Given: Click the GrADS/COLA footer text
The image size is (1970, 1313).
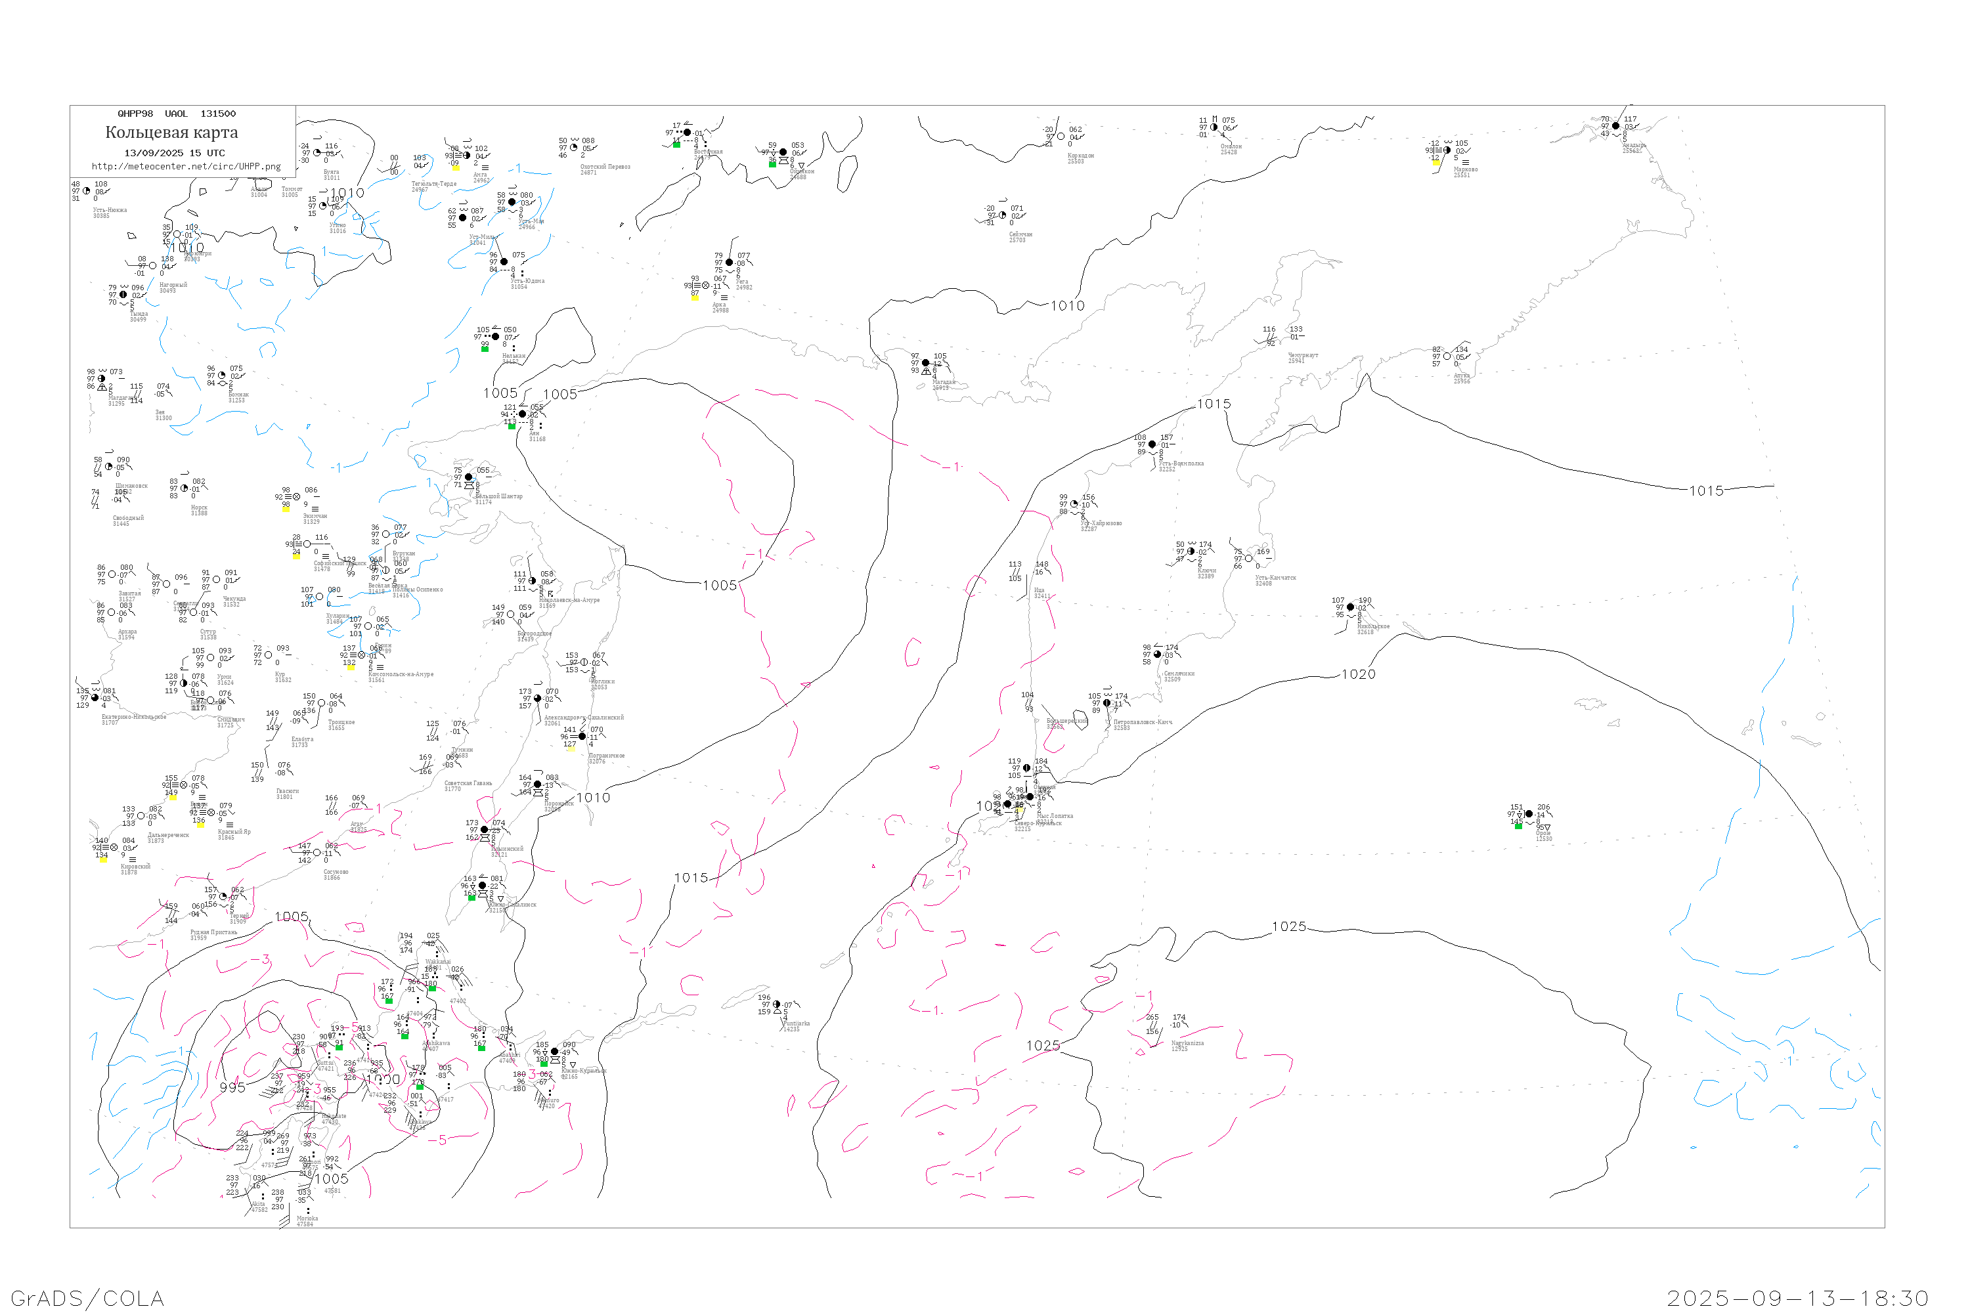Looking at the screenshot, I should pos(87,1298).
